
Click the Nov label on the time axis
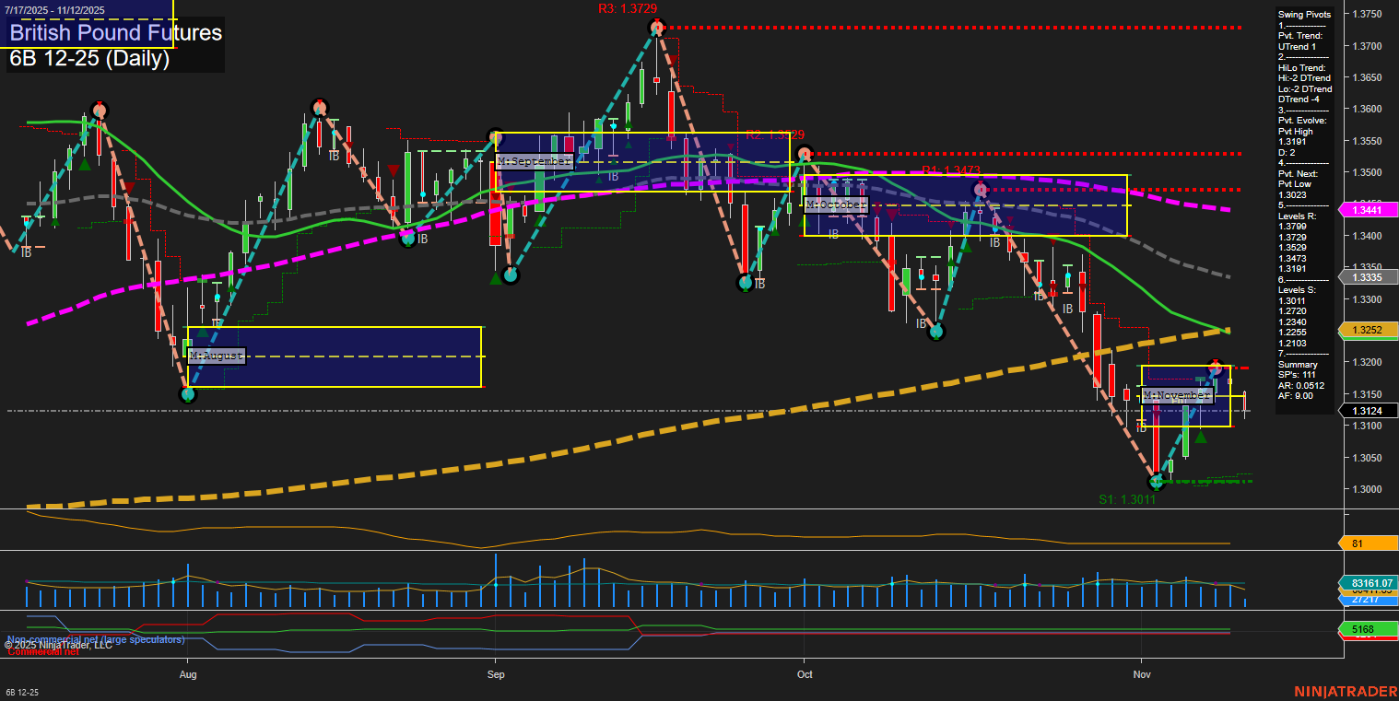(x=1141, y=675)
